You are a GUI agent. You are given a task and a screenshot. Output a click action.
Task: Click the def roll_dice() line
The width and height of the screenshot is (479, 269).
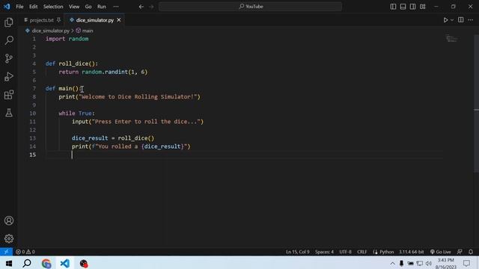(72, 64)
